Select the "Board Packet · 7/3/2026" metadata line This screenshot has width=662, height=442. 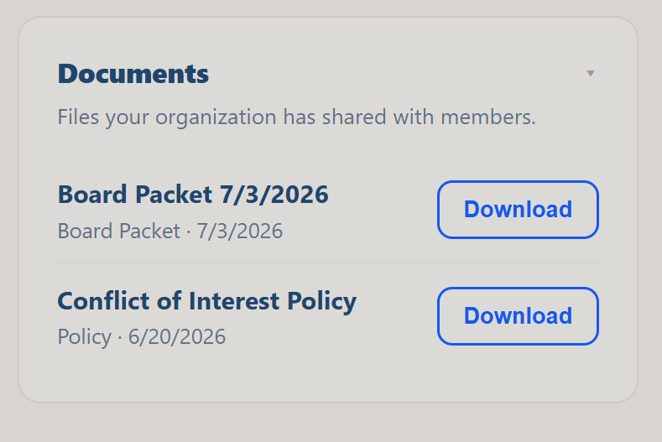coord(170,231)
